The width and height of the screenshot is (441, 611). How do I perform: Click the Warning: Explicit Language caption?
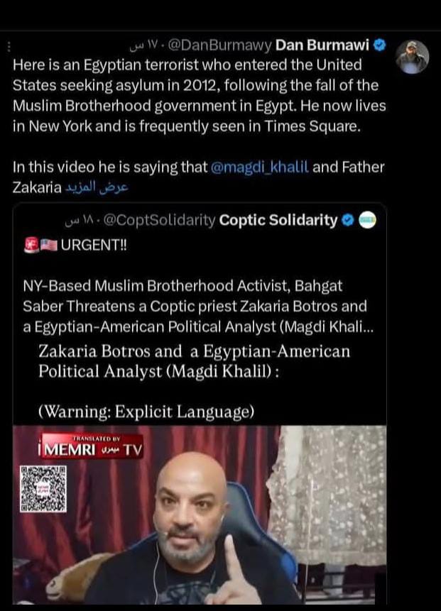coord(146,412)
